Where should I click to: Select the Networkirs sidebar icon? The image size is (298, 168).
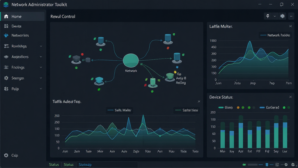click(x=6, y=35)
